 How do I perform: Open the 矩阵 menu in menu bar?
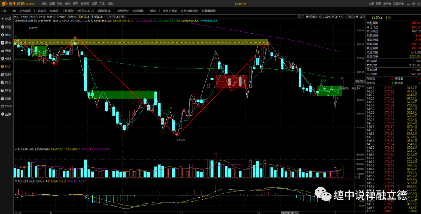tap(76, 4)
